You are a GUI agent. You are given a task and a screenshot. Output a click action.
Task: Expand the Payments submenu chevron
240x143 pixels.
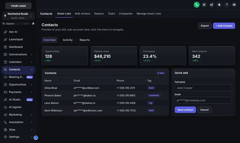pos(32,92)
